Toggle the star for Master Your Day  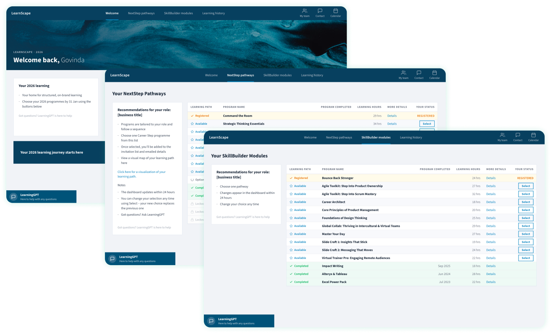292,234
